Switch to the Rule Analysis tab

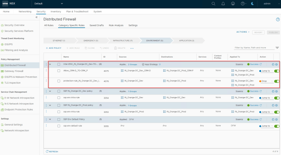116,25
